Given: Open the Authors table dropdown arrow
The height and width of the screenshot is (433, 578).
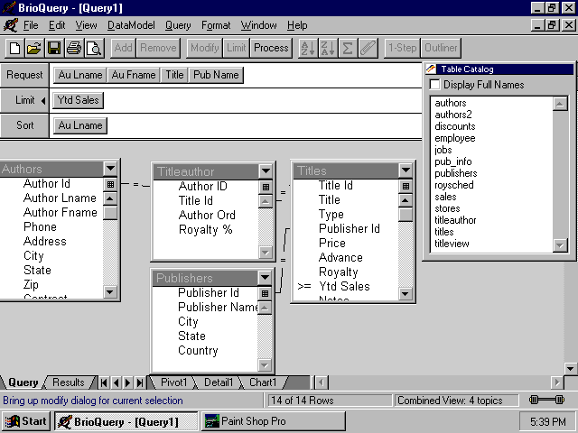Looking at the screenshot, I should [x=110, y=169].
